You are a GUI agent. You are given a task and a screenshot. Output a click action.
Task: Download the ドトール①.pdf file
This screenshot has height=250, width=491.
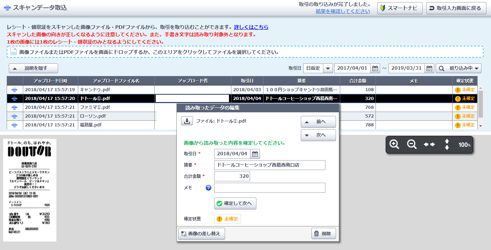tap(187, 121)
